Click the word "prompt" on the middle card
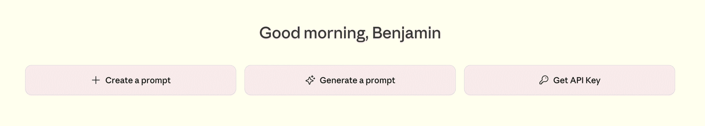This screenshot has height=126, width=705. click(x=380, y=80)
